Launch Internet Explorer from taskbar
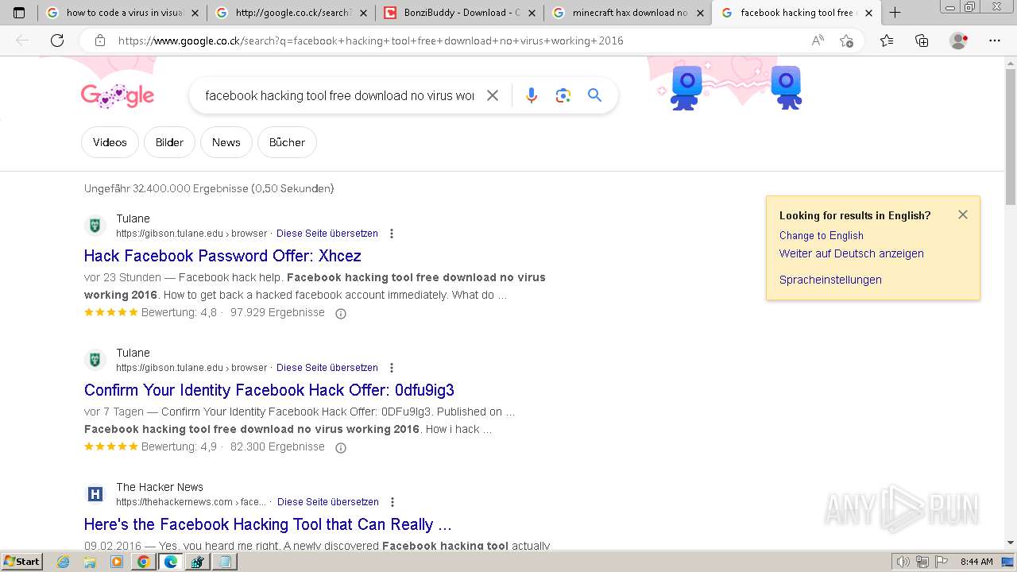This screenshot has height=572, width=1017. coord(64,562)
